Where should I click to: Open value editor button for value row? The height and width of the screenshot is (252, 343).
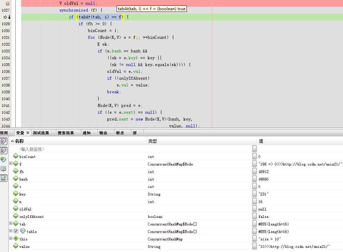(254, 246)
